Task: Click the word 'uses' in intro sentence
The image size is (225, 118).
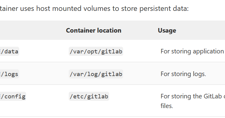Action: pyautogui.click(x=27, y=8)
